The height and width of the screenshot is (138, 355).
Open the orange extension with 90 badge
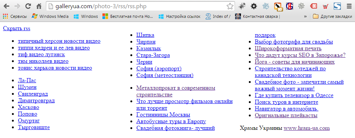click(278, 7)
